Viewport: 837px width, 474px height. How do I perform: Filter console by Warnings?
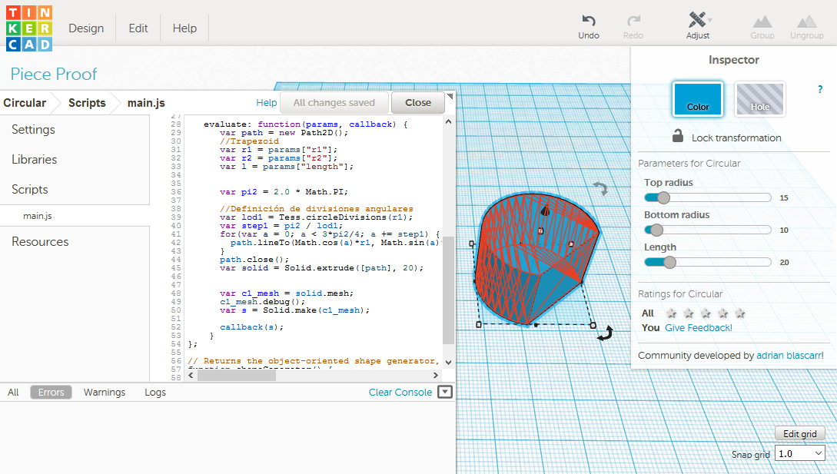105,393
